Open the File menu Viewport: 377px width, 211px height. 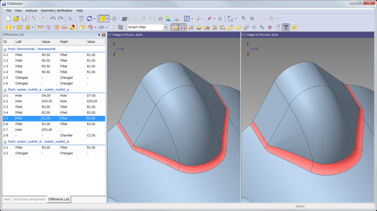point(8,10)
